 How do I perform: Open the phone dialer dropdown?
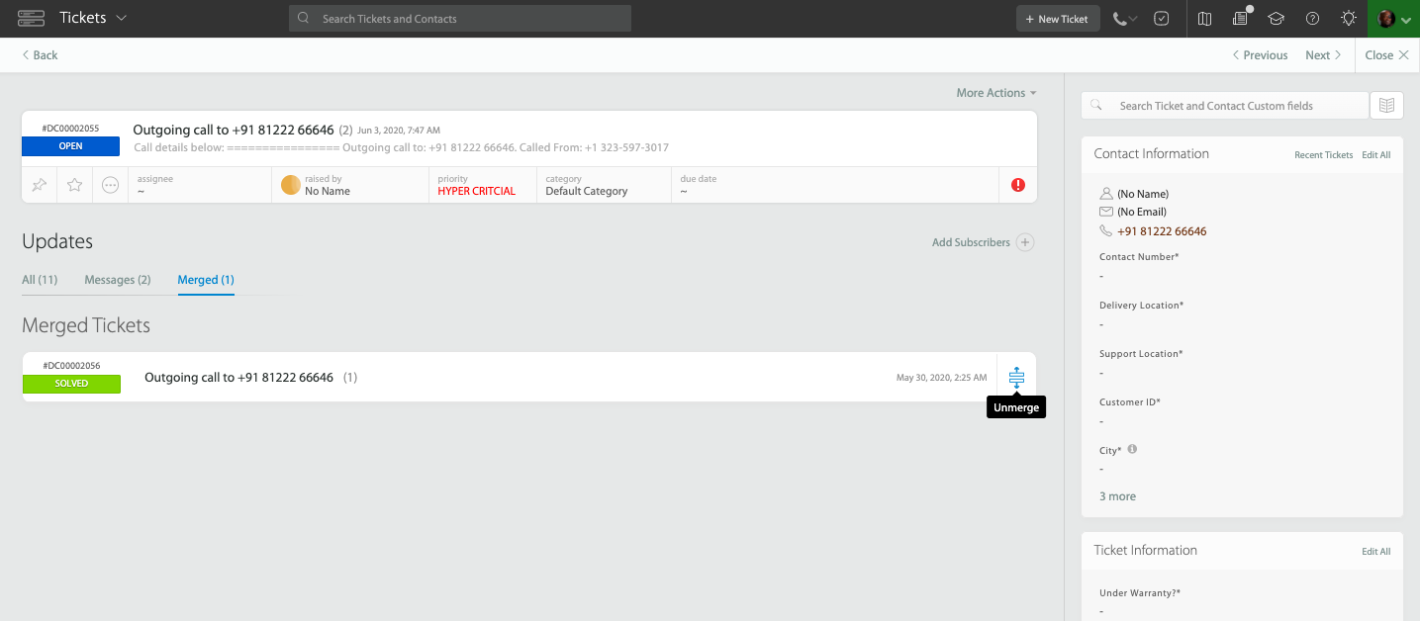point(1125,19)
